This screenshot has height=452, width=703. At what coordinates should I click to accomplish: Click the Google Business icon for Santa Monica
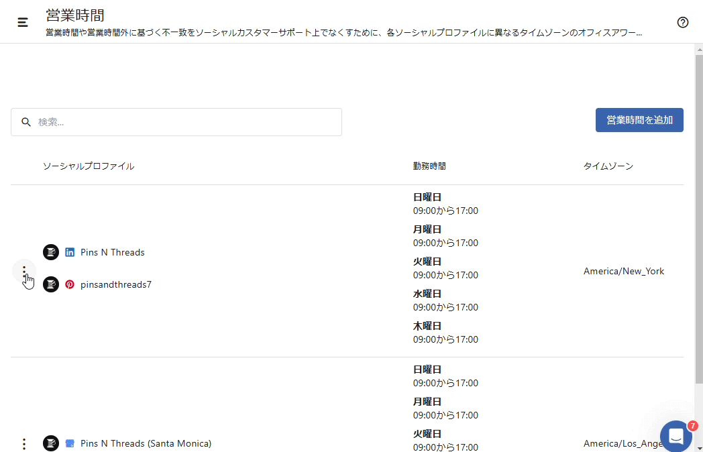70,443
